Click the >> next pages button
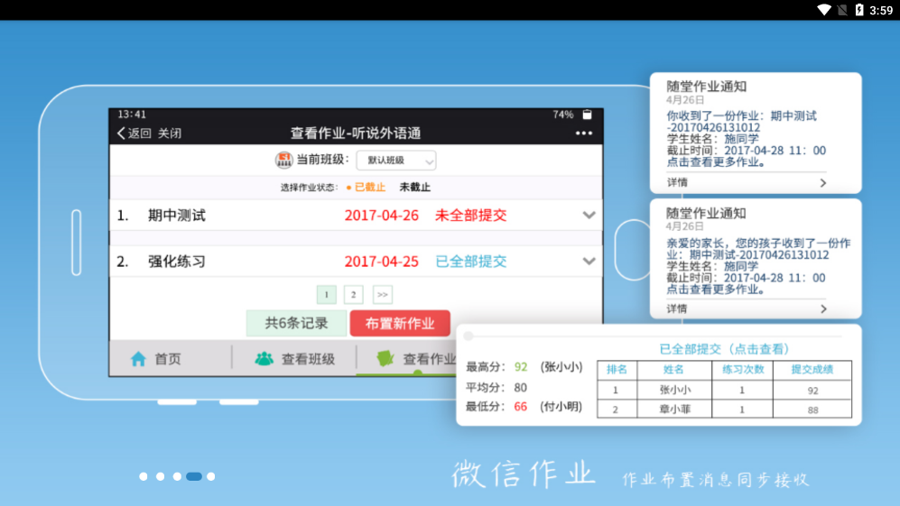The width and height of the screenshot is (900, 506). pos(382,295)
